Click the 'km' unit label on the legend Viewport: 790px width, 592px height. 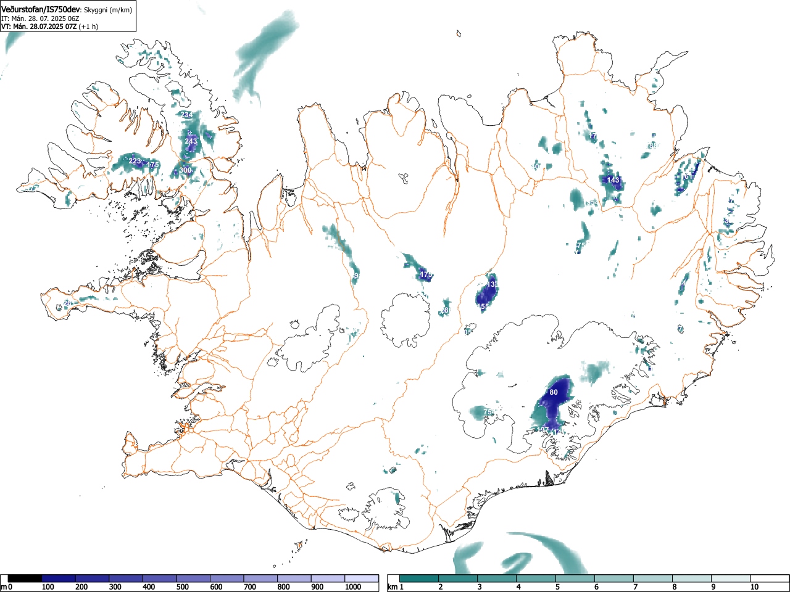coord(392,587)
